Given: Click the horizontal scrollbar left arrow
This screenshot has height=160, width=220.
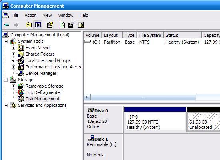Looking at the screenshot, I should coord(87,97).
